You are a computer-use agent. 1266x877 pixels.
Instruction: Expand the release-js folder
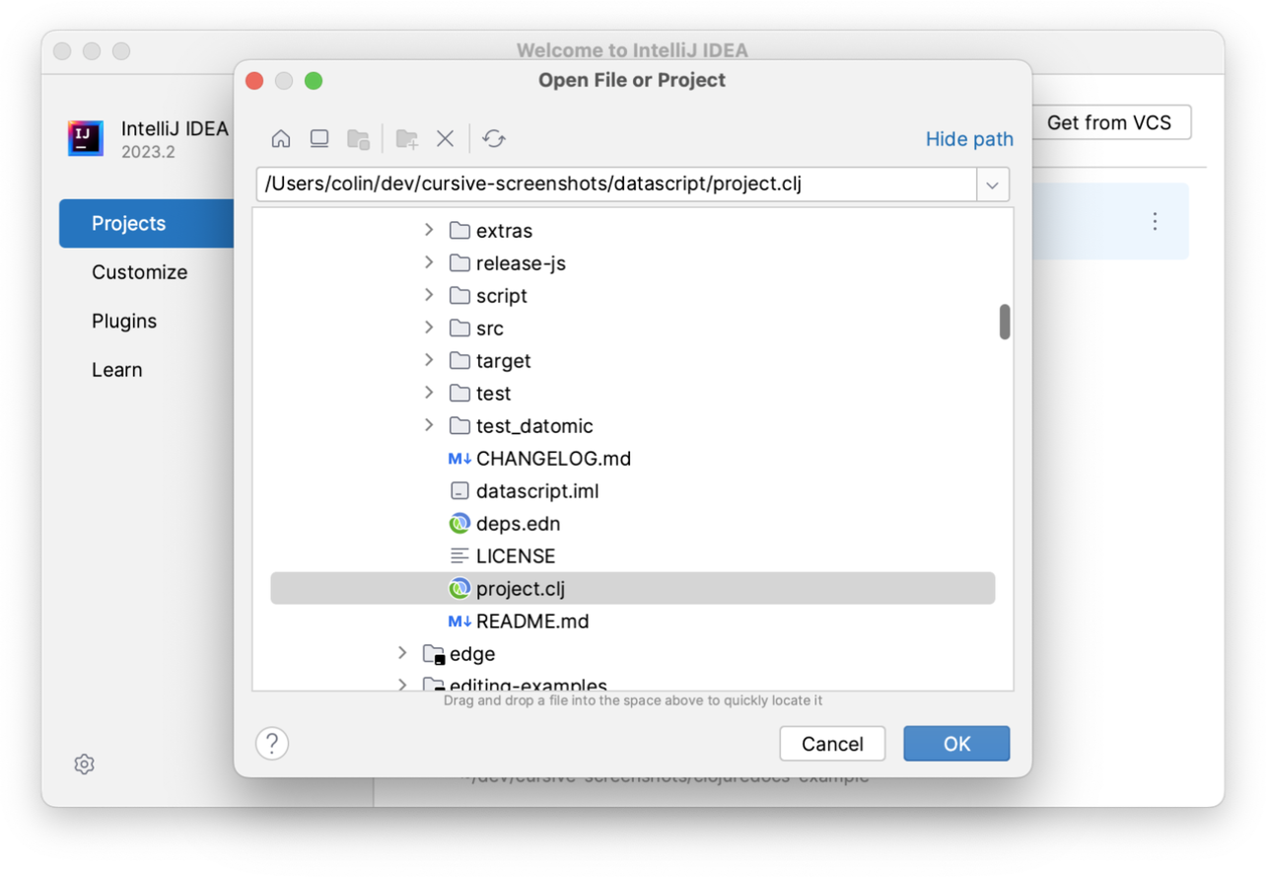tap(429, 262)
